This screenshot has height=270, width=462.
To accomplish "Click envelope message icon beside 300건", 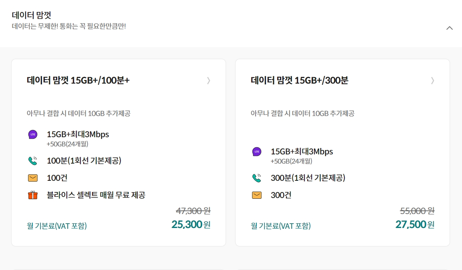I will (257, 195).
